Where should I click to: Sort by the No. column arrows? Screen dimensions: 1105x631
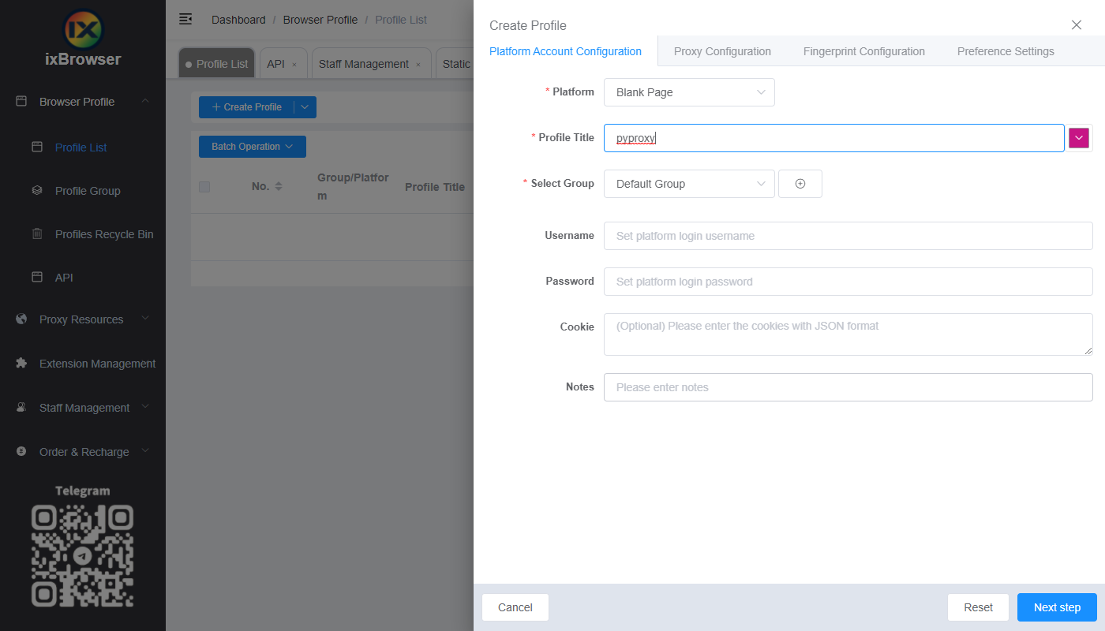(279, 187)
